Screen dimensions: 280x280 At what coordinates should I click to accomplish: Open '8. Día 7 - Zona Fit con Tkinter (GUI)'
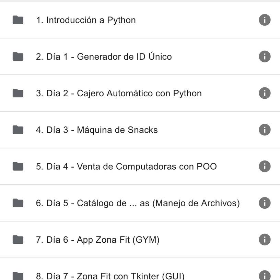140,269
